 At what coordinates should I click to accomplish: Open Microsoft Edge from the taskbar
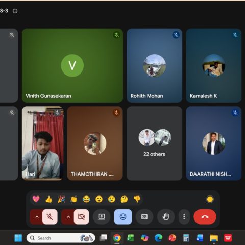[x=158, y=238]
